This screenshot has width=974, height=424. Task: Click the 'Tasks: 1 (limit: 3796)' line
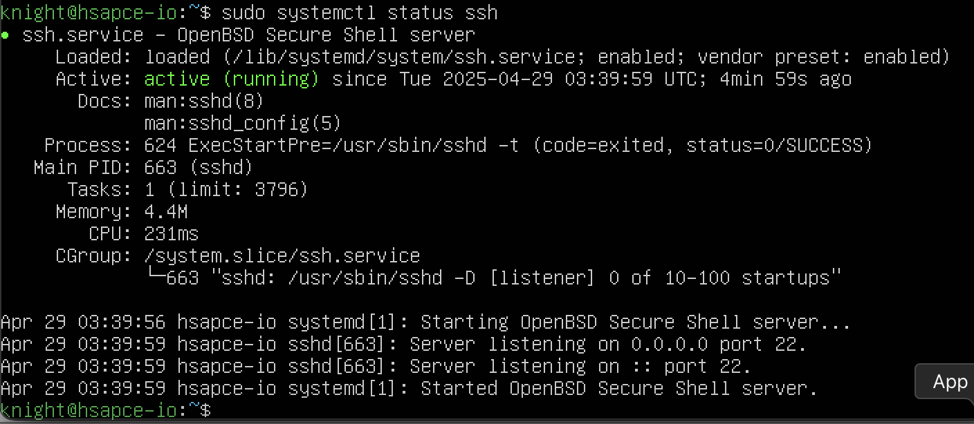(x=187, y=190)
